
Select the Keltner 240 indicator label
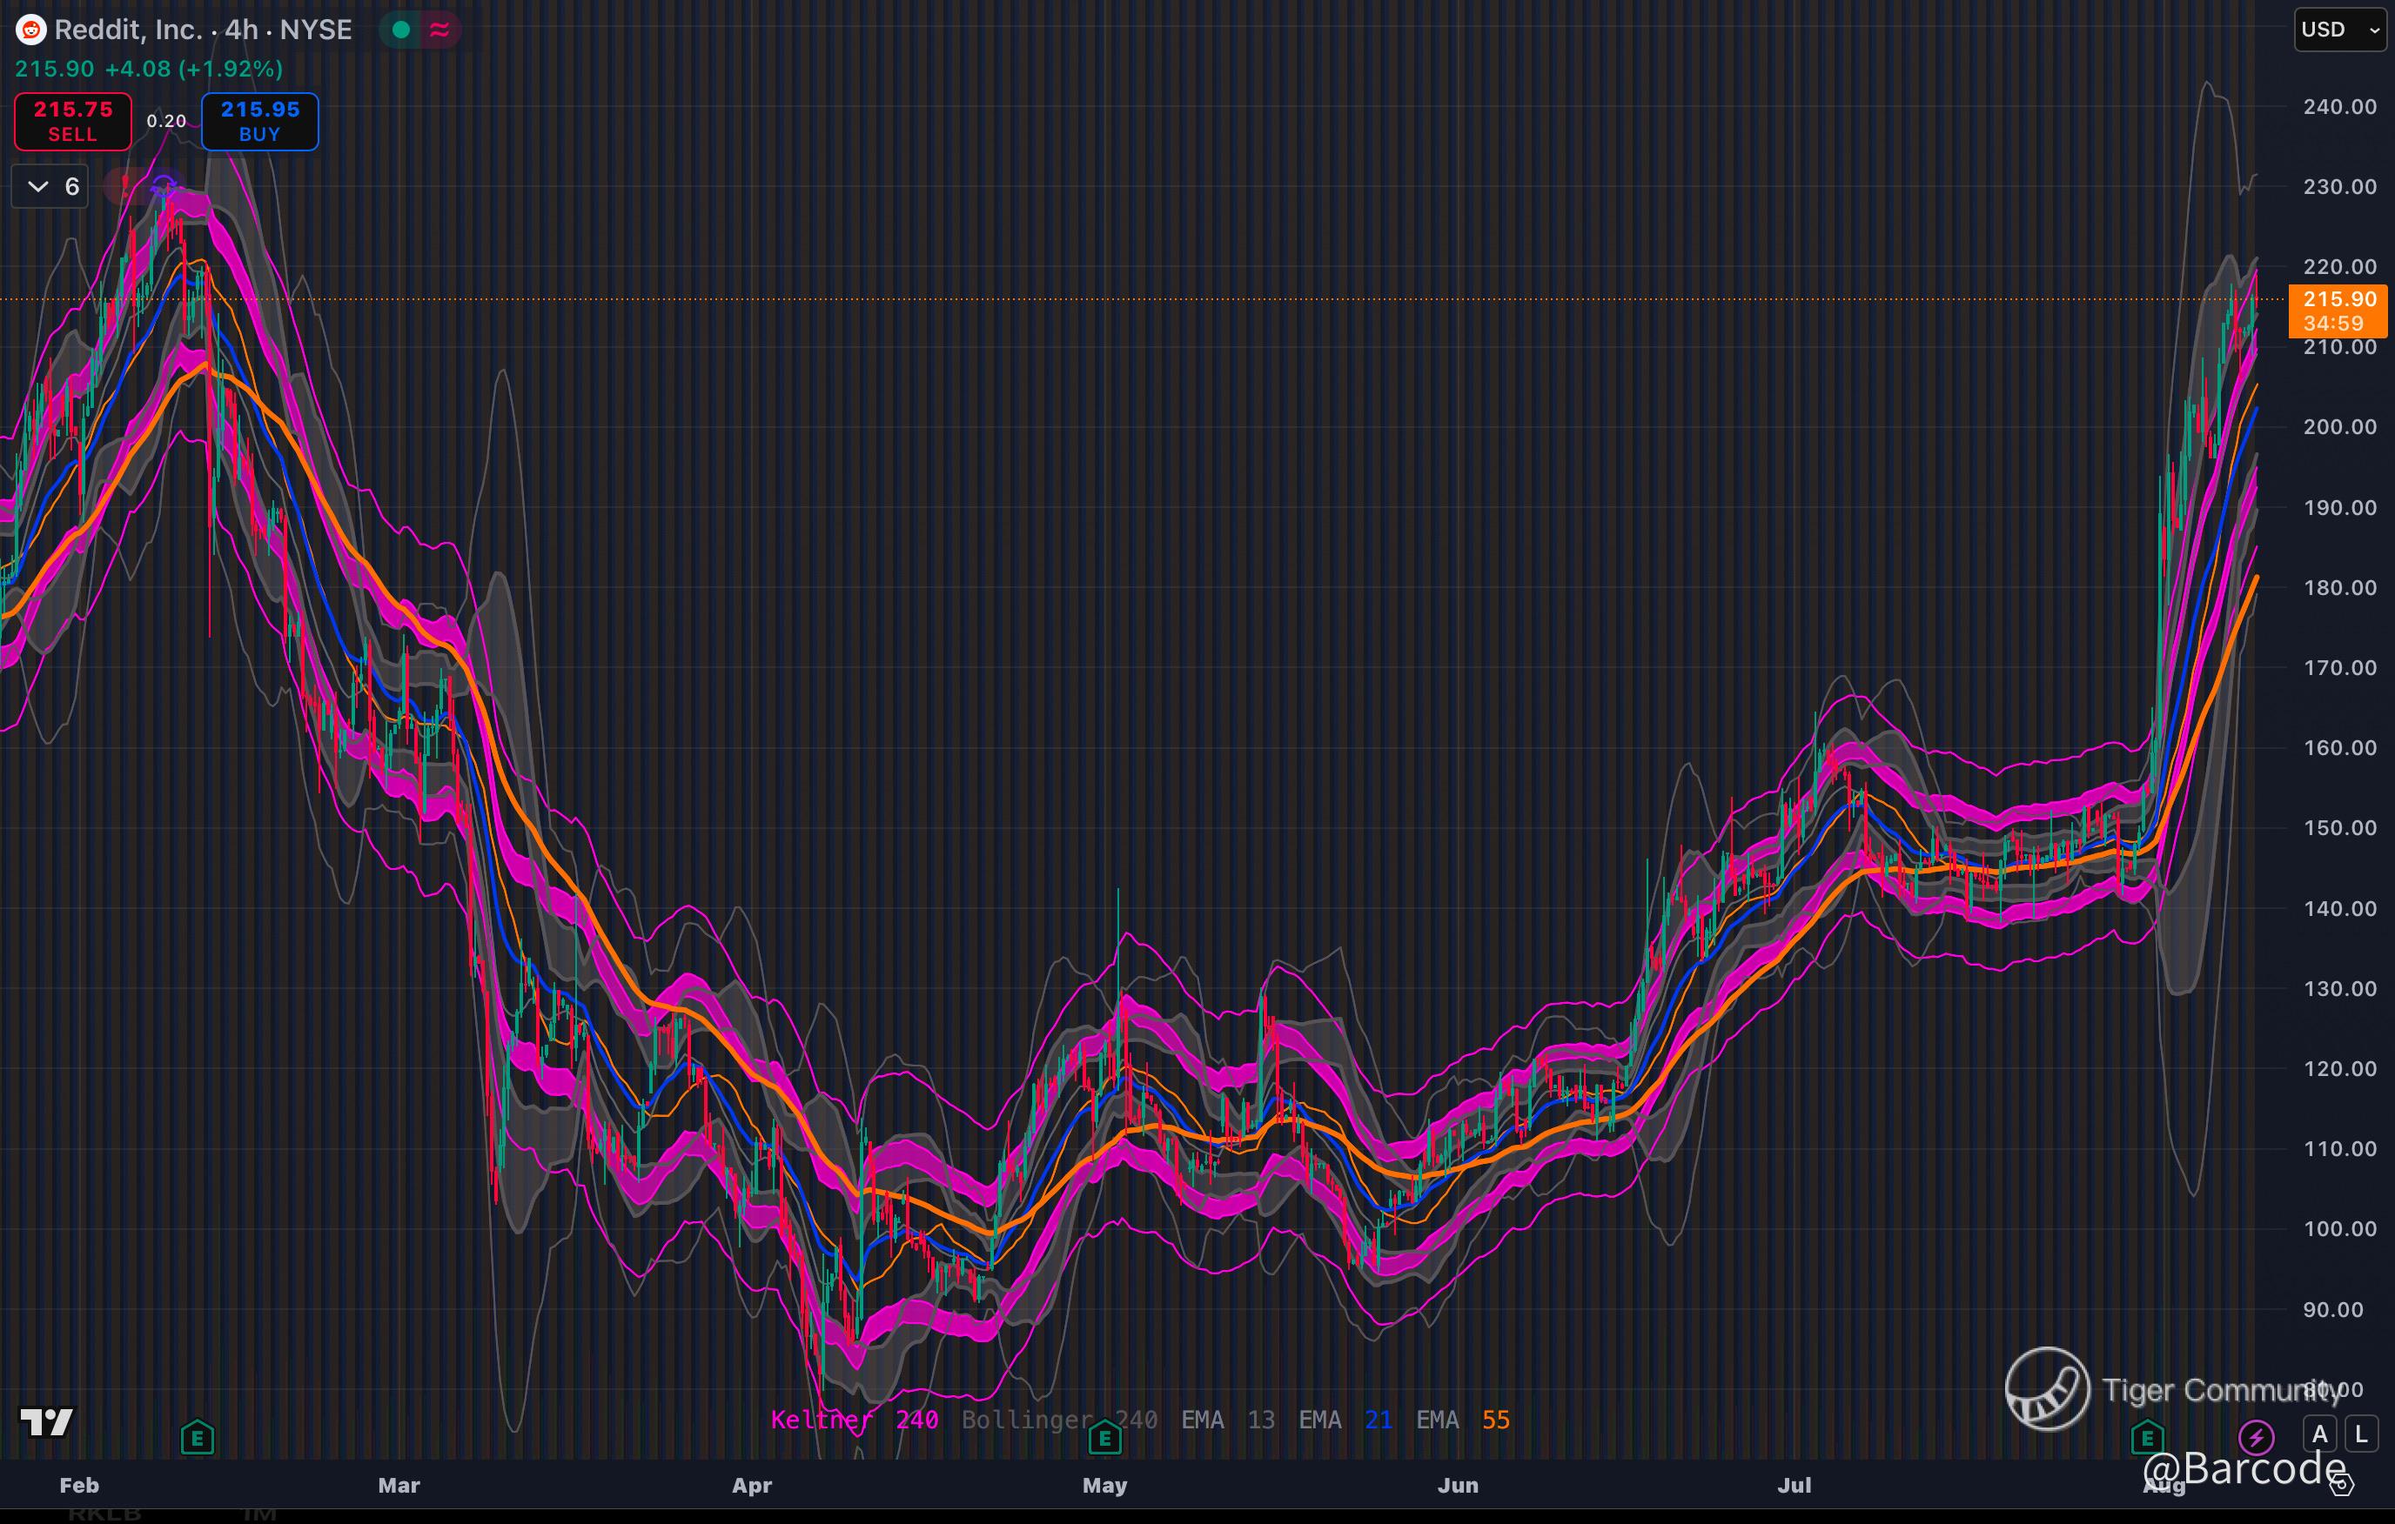[855, 1420]
